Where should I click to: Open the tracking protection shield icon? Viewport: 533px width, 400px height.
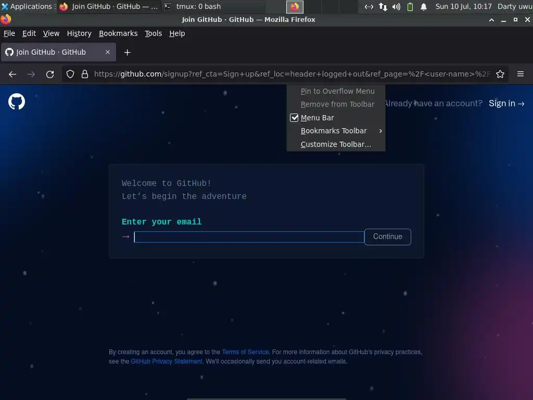tap(70, 74)
